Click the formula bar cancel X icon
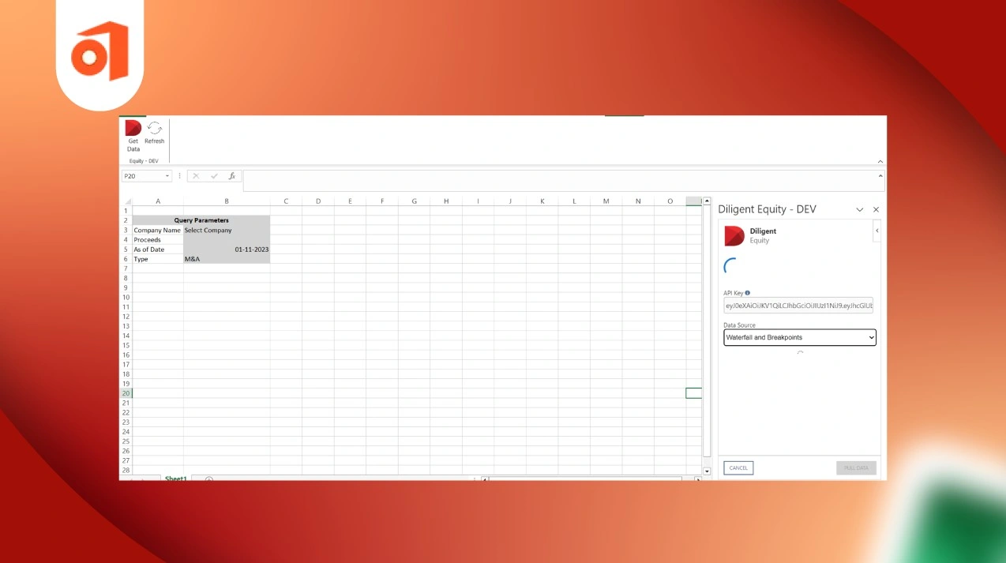Viewport: 1006px width, 563px height. click(196, 176)
